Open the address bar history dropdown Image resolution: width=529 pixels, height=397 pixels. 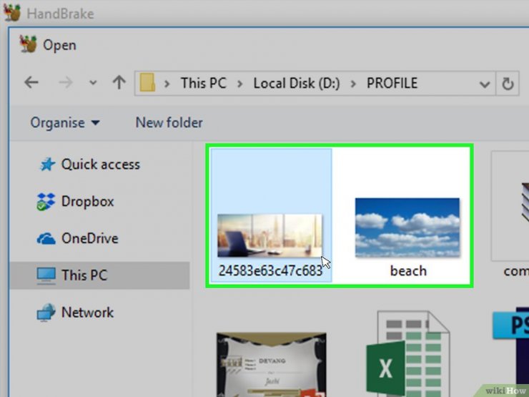[x=485, y=84]
